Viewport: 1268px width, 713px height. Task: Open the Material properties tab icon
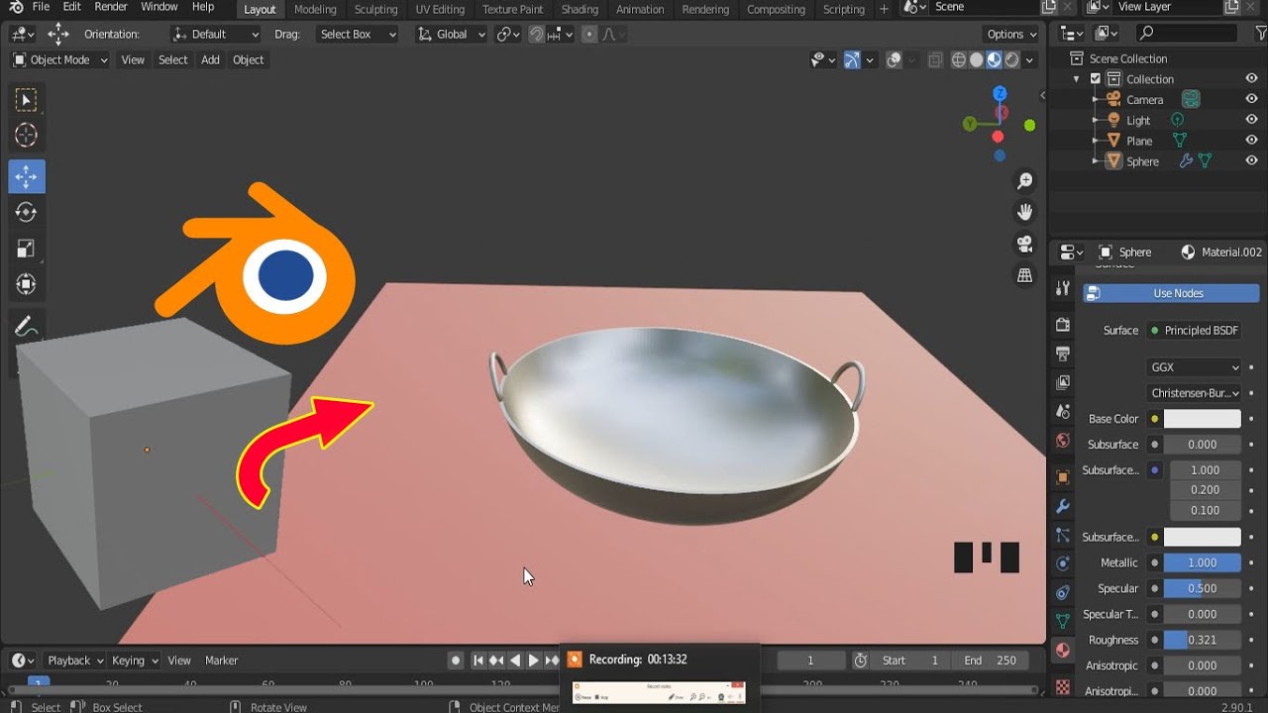coord(1063,651)
